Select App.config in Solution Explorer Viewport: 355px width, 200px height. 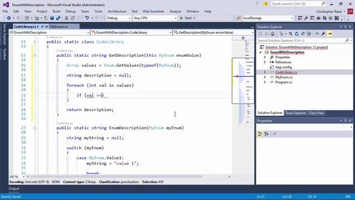click(x=283, y=67)
